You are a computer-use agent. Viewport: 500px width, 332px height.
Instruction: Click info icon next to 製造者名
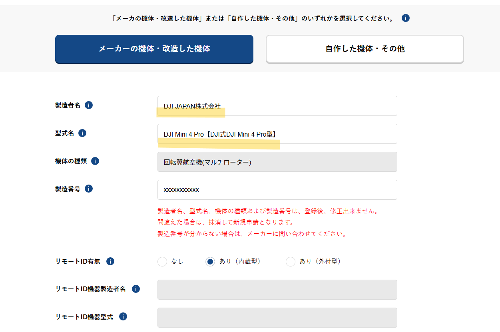89,105
